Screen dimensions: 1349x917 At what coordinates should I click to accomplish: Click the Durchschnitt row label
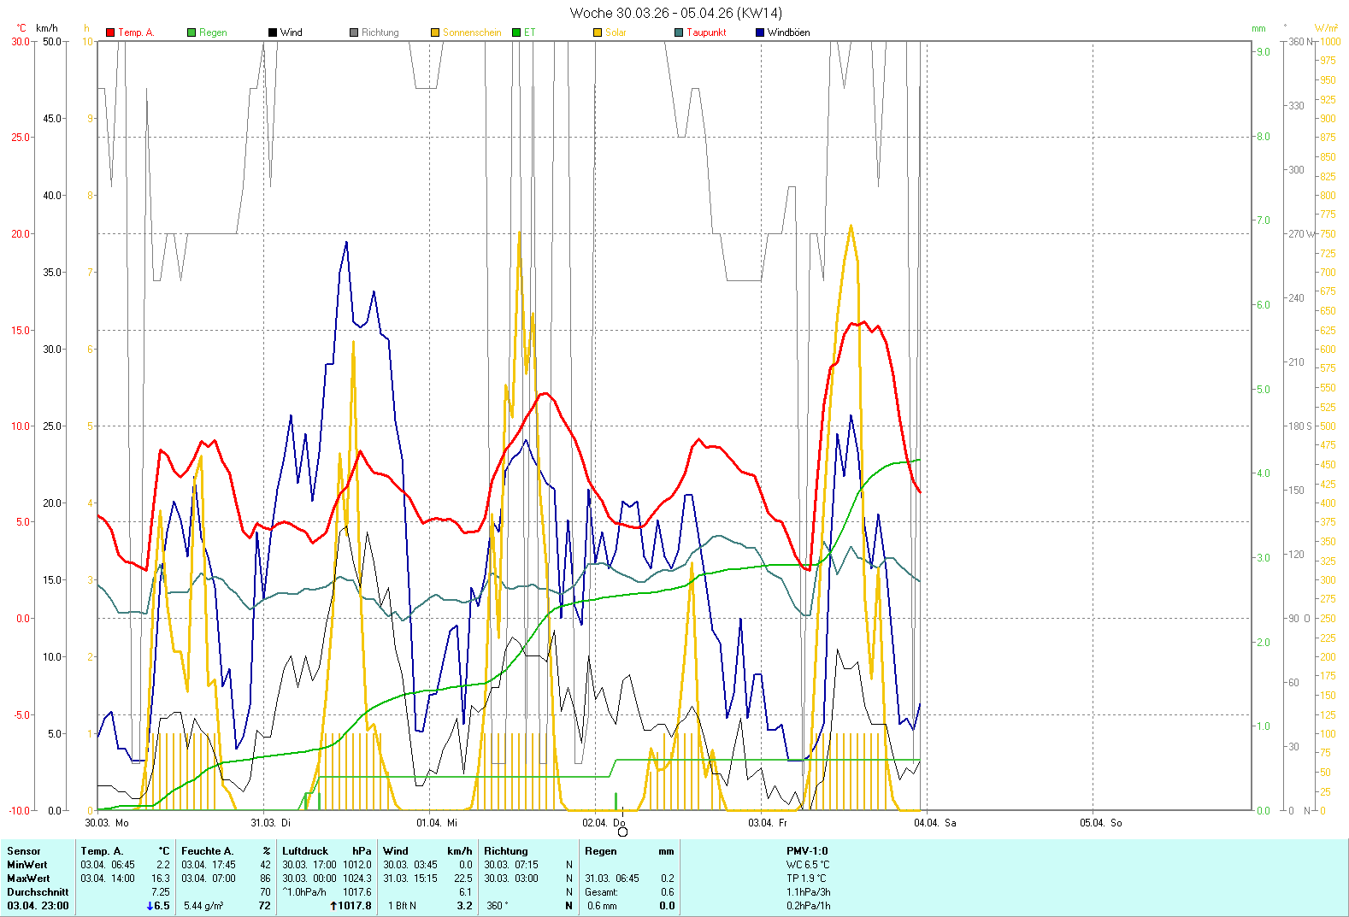(x=38, y=892)
